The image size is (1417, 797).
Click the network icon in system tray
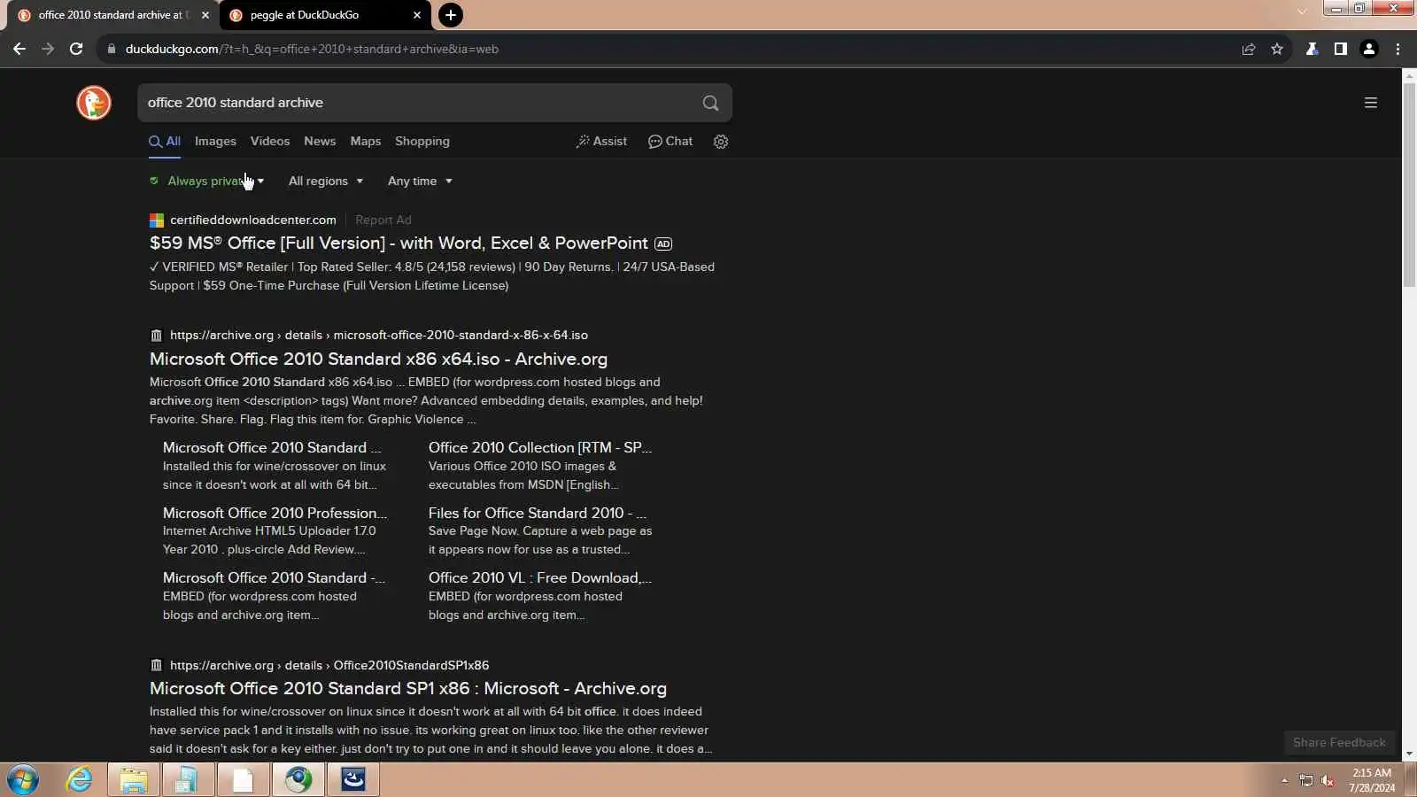coord(1306,780)
